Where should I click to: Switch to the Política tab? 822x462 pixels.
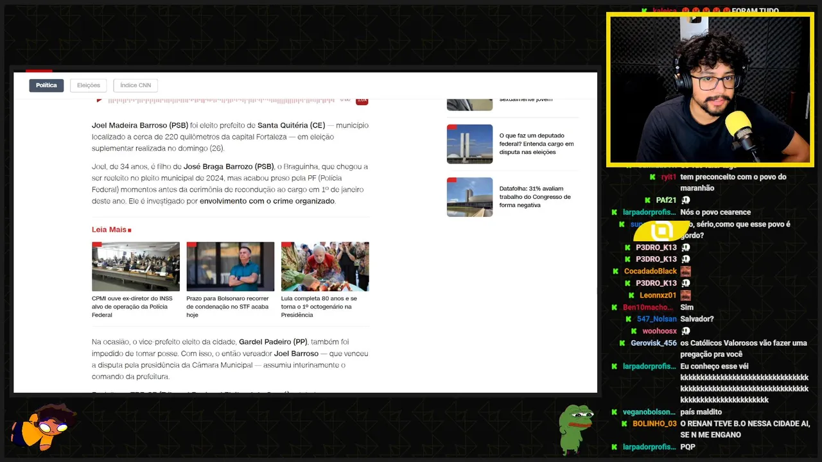click(x=46, y=85)
